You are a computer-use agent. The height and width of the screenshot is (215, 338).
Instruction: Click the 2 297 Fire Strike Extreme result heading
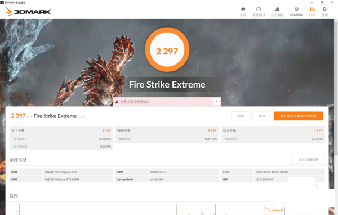click(48, 116)
